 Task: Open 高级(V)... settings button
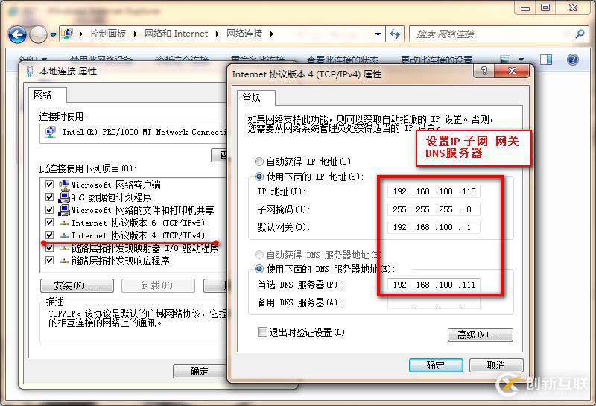[480, 335]
